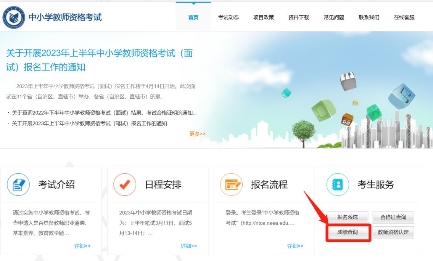Open the 2023年上半年面试报名工作 headline

point(100,60)
